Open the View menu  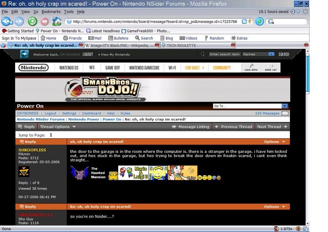pyautogui.click(x=25, y=12)
